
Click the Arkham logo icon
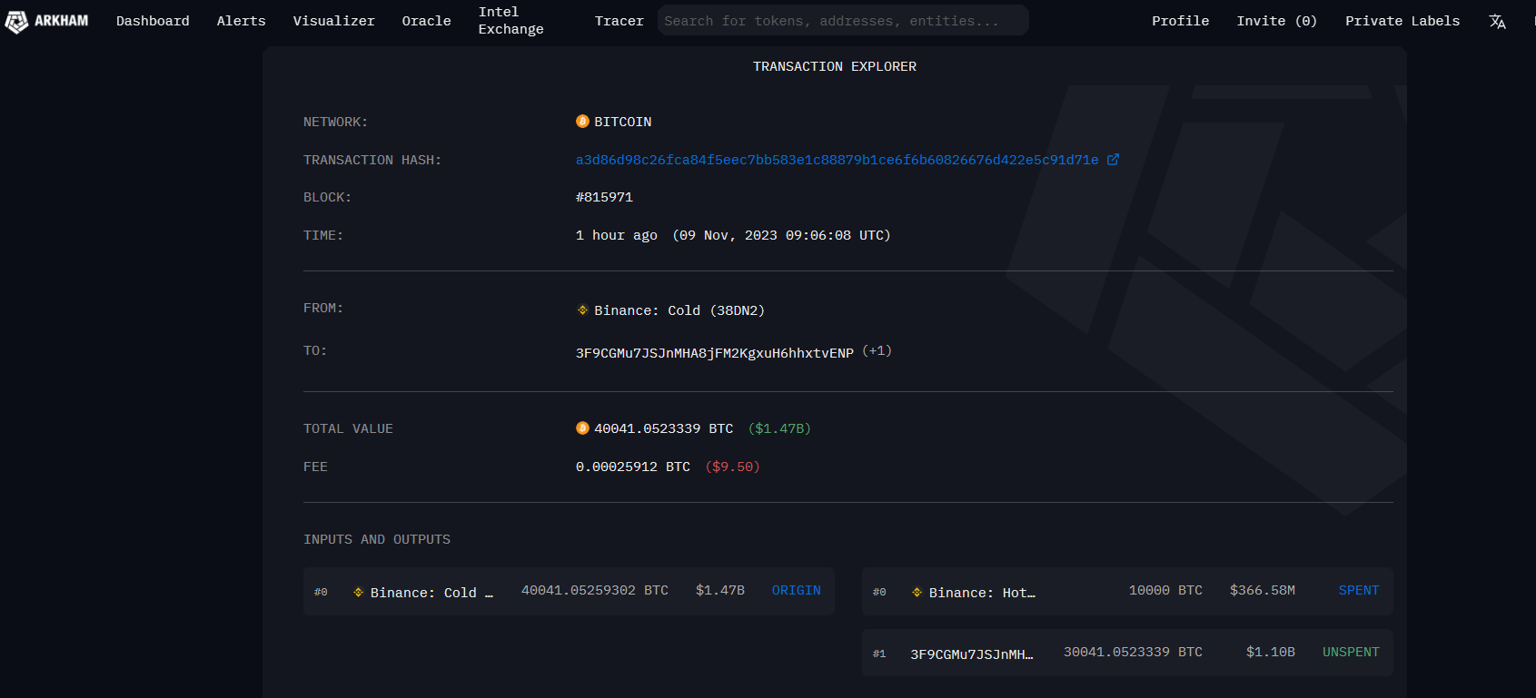(x=16, y=22)
